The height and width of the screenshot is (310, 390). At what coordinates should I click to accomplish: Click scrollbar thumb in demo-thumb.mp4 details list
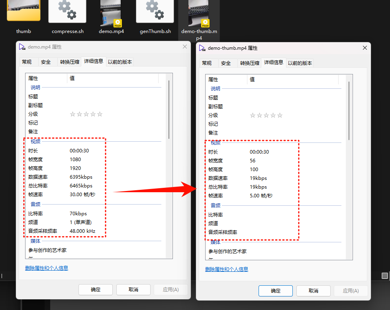click(349, 111)
